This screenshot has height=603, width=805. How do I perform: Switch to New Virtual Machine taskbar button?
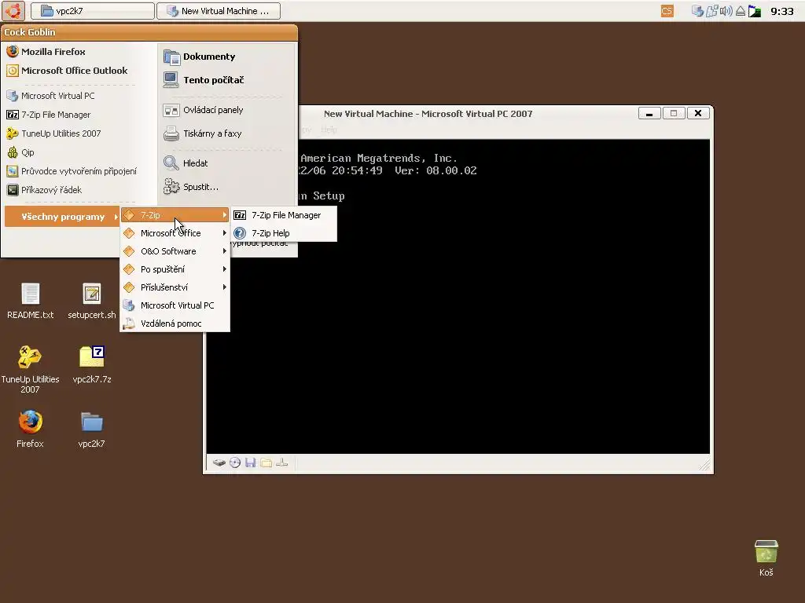219,11
